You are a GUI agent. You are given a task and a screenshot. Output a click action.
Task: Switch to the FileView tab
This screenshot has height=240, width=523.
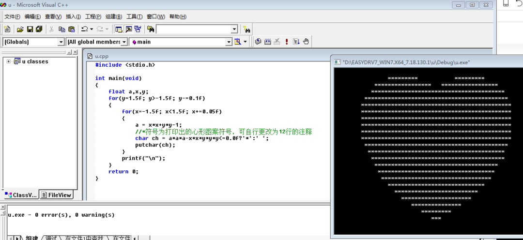[x=56, y=195]
